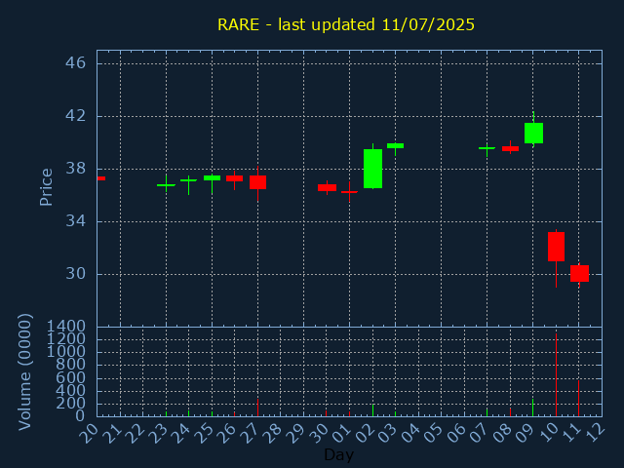Click volume axis label 1200
The image size is (624, 468).
pos(66,339)
